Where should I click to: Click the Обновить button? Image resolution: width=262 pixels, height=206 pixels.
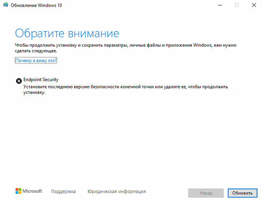click(x=242, y=193)
